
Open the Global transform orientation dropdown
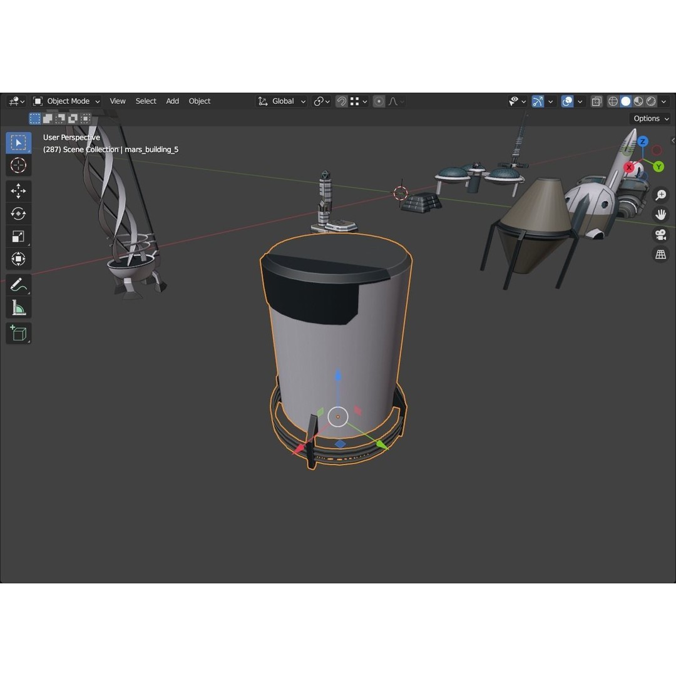click(281, 101)
